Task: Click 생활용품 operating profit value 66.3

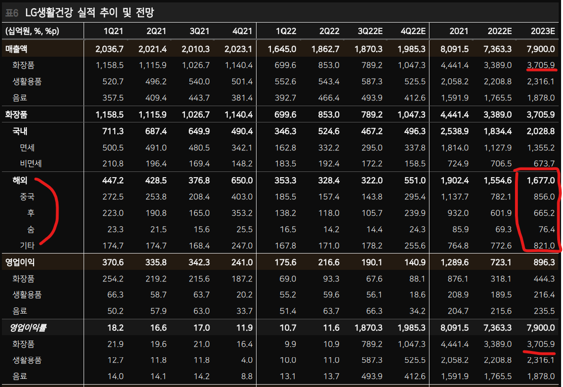Action: 115,295
